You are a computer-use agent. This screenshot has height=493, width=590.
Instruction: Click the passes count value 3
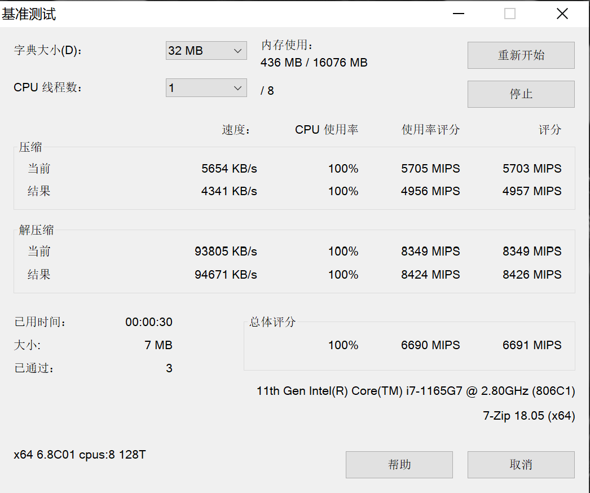[169, 368]
